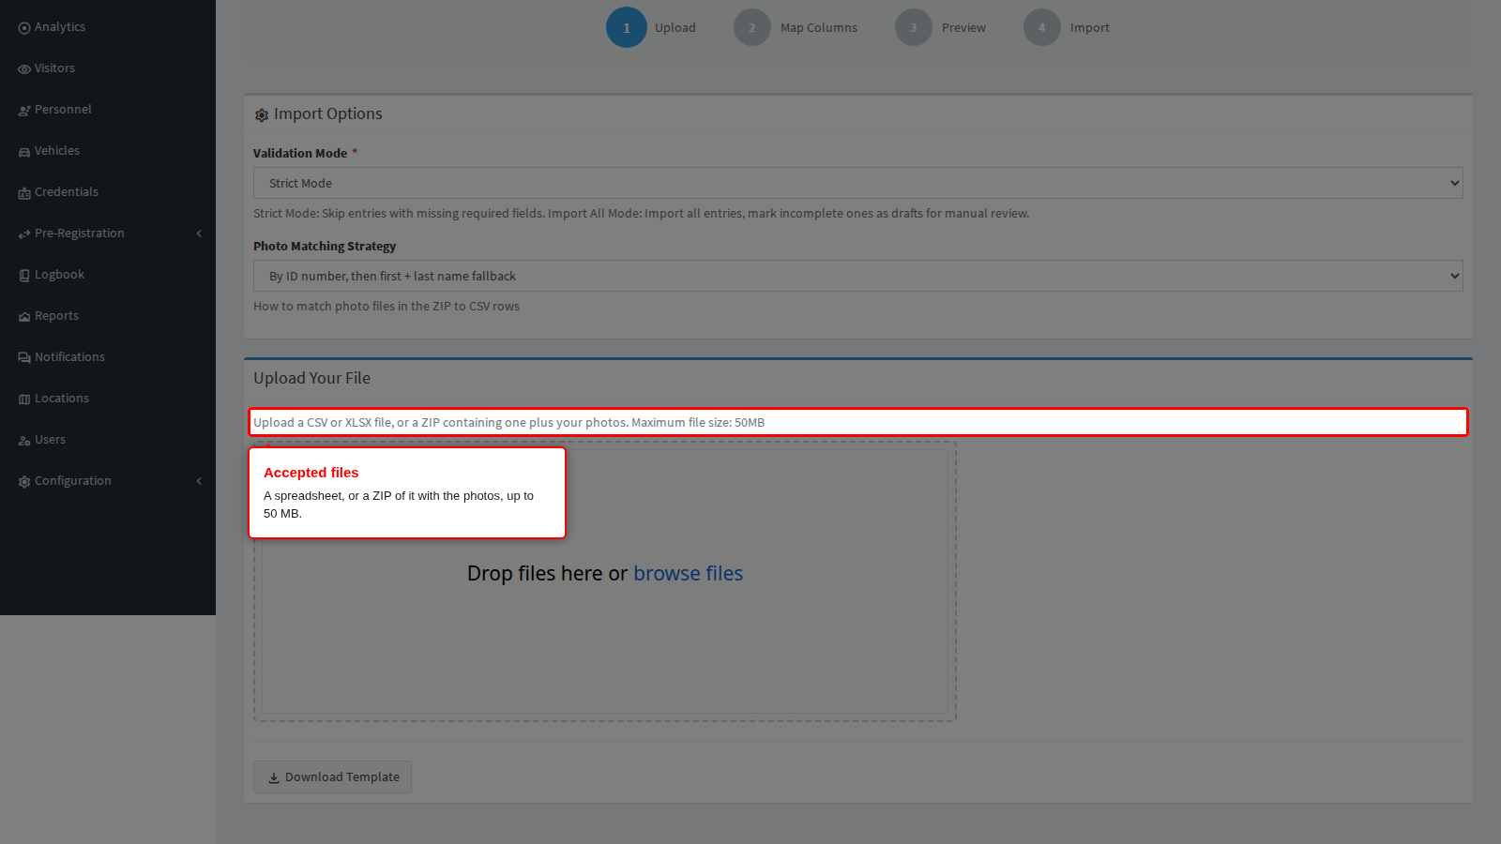Click the Logbook book icon

tap(24, 276)
